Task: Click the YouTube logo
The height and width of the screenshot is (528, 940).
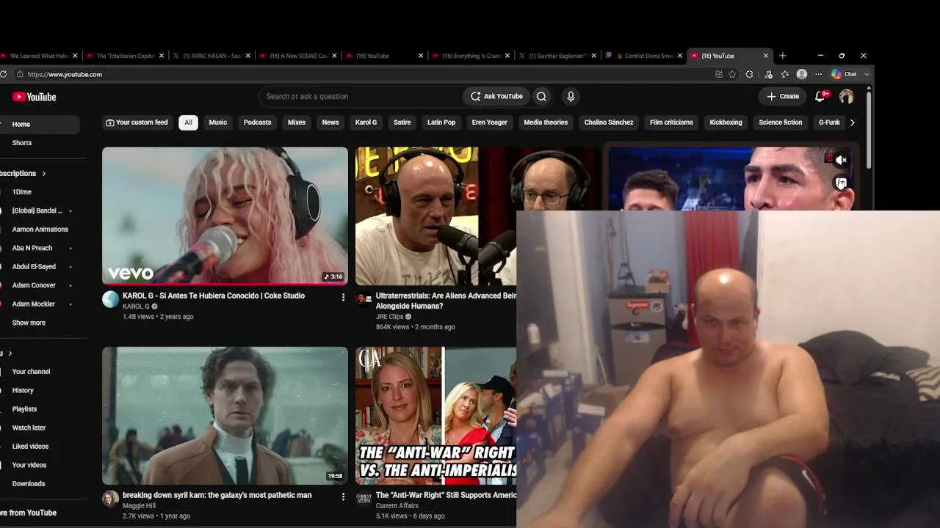Action: pos(34,97)
